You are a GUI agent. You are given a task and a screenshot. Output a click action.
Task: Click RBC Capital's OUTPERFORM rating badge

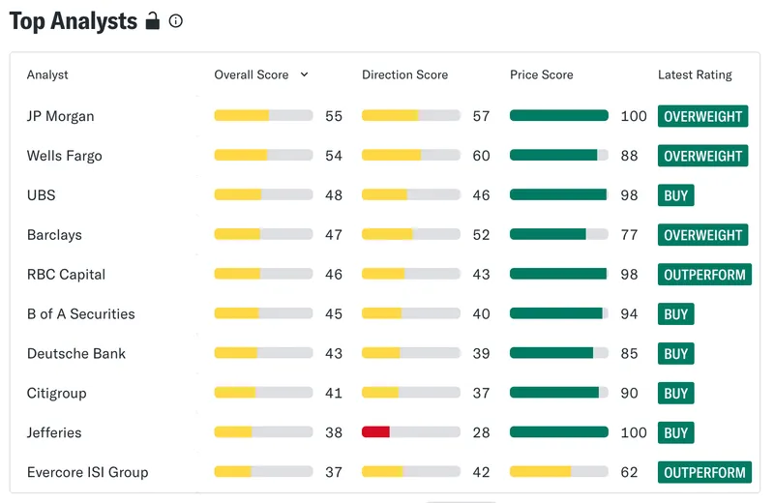click(704, 275)
